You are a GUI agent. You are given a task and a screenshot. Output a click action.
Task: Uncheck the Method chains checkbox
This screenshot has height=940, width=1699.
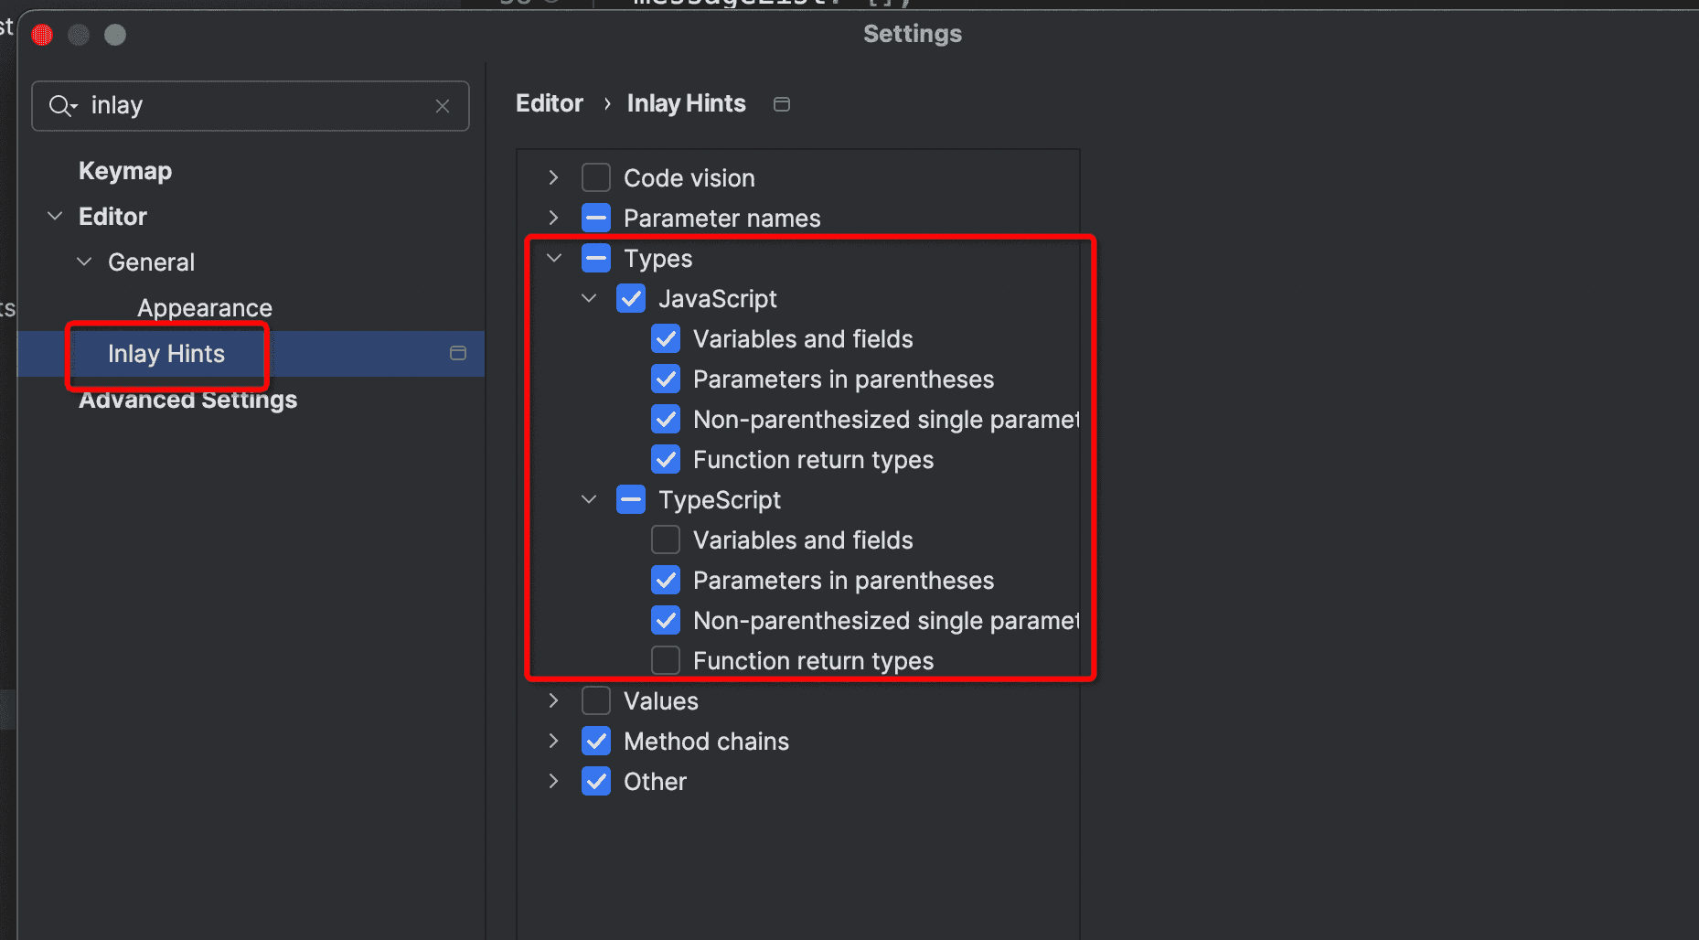[x=596, y=741]
